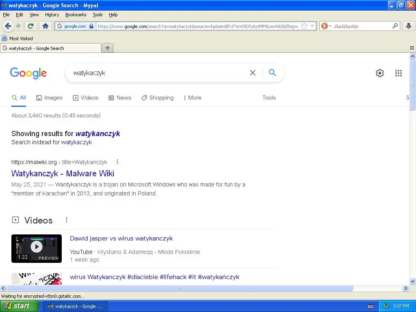Open the URL history dropdown arrow

(312, 26)
